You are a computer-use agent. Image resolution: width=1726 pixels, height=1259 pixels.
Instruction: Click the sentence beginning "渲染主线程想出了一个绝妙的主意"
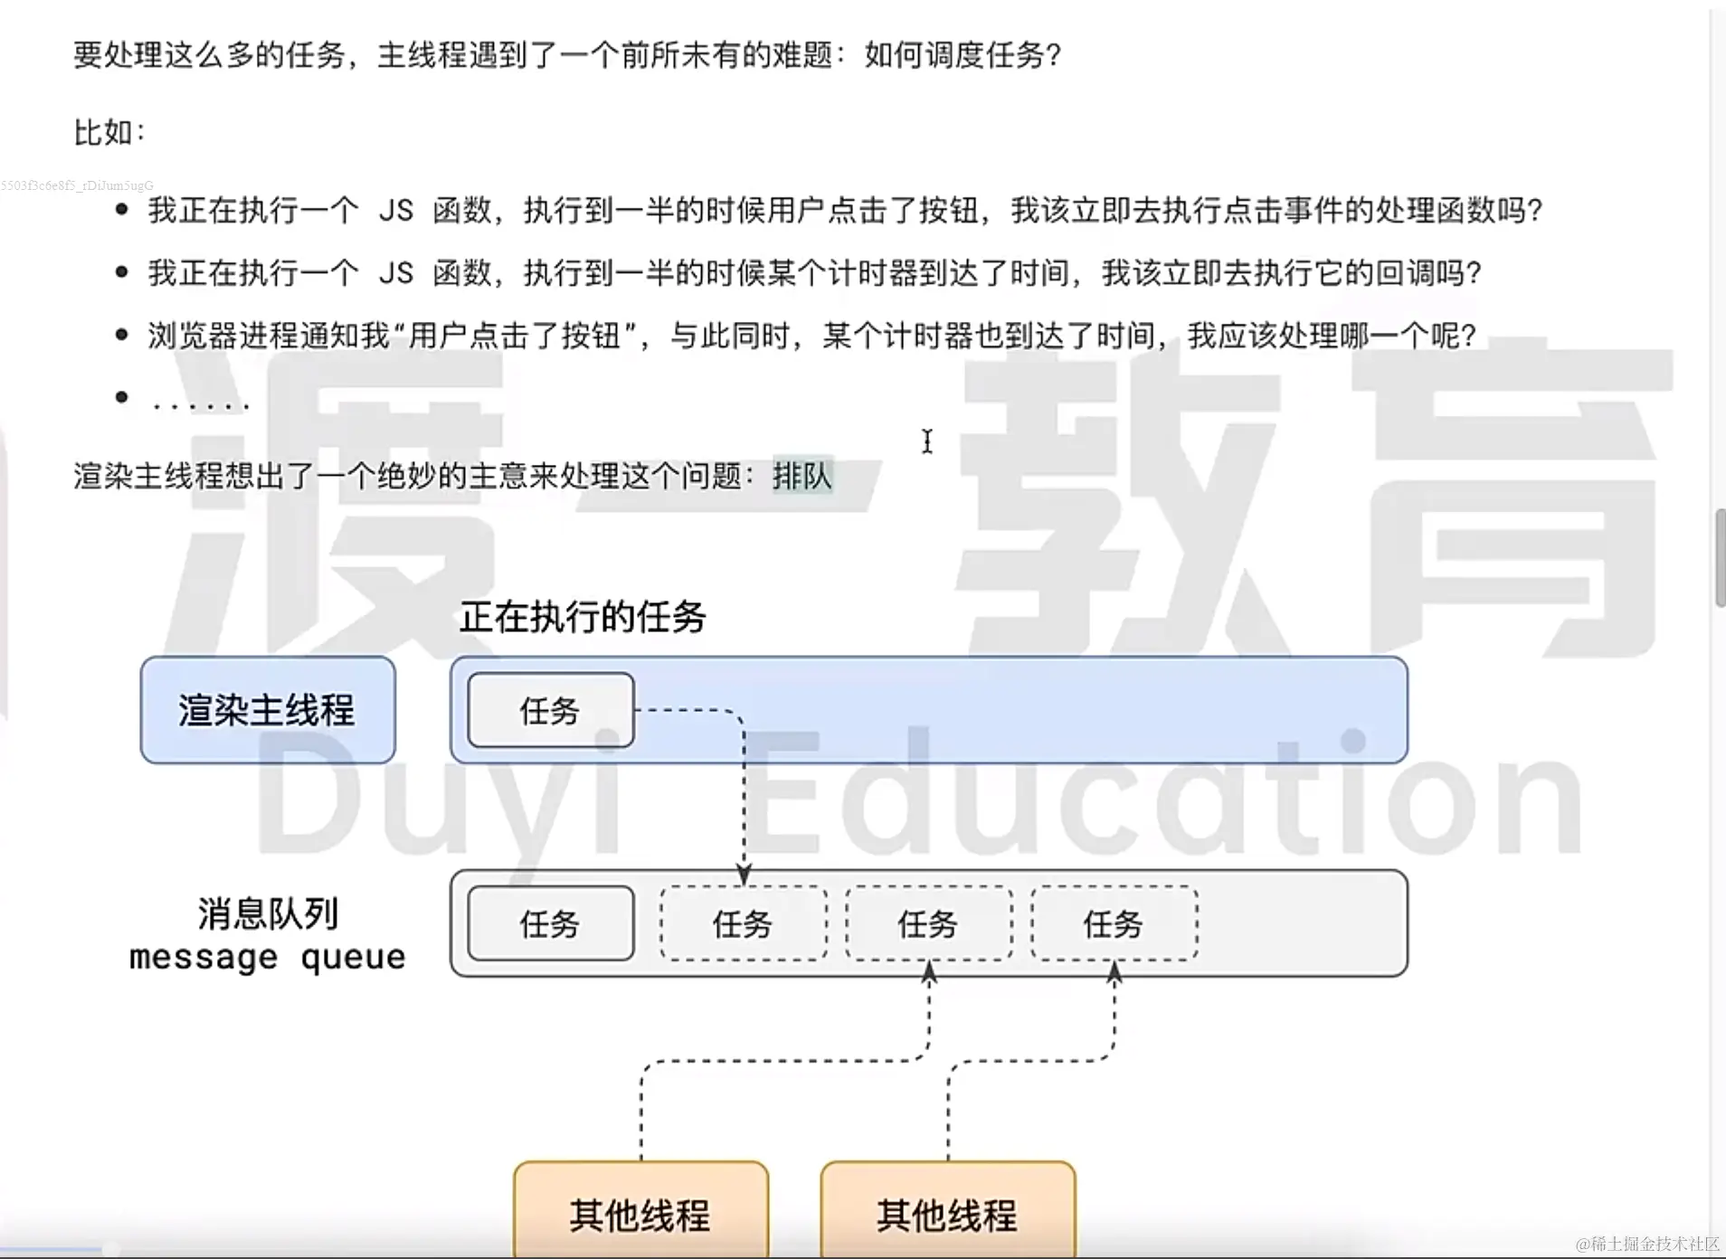[452, 476]
